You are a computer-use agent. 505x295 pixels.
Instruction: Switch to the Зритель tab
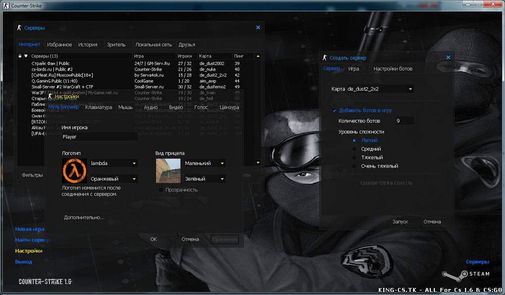116,45
